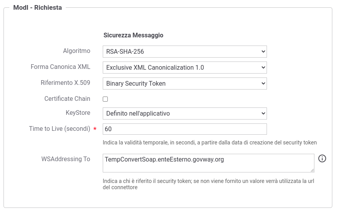Click the WSAddressing To label
This screenshot has height=211, width=337.
click(65, 159)
